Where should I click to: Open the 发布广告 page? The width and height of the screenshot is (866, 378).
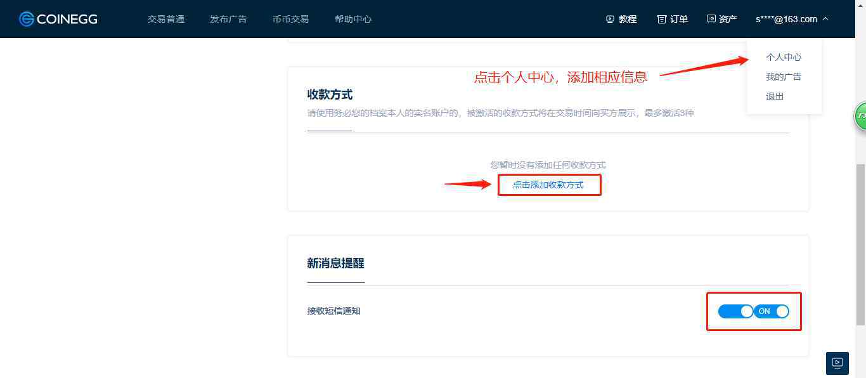(228, 19)
